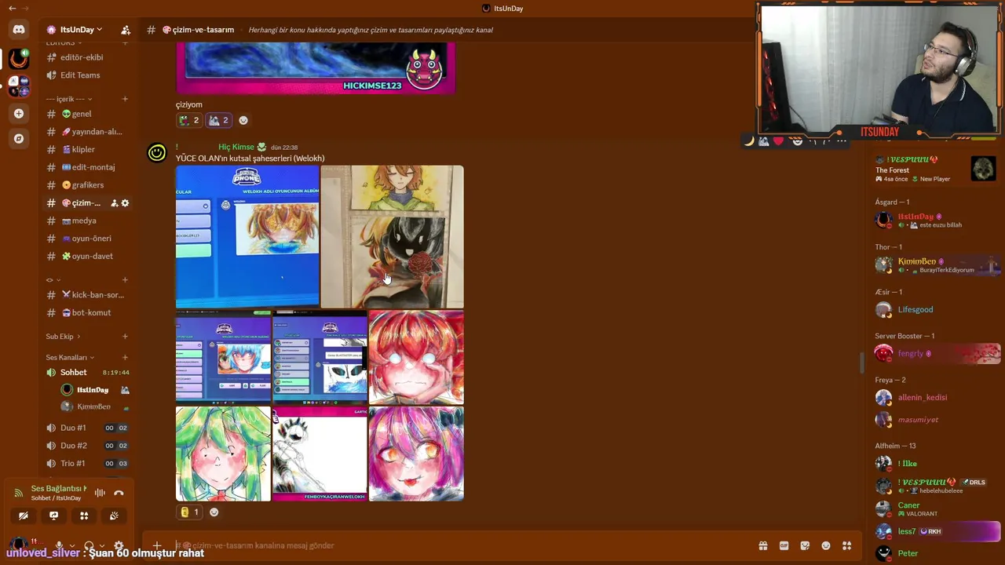Collapse the Ses Kanalları category
The height and width of the screenshot is (565, 1005).
click(70, 358)
